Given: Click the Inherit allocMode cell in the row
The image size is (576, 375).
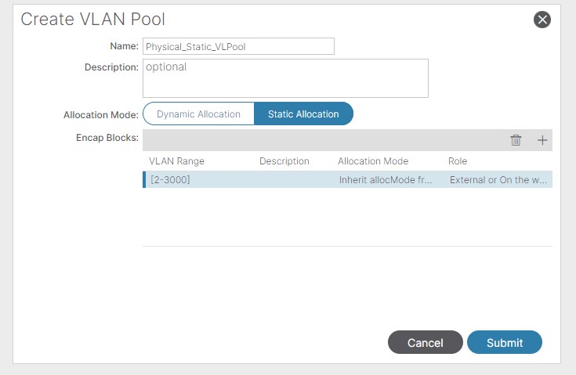Looking at the screenshot, I should (385, 180).
